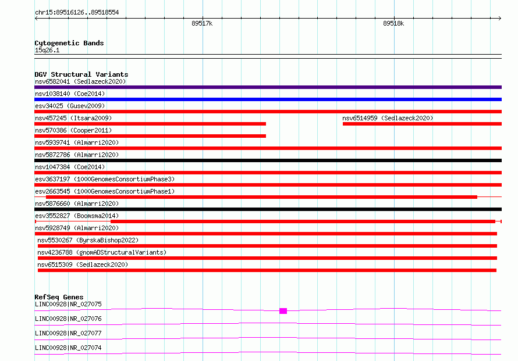Click the red bar below nsv6514959
This screenshot has width=518, height=361.
(x=422, y=124)
